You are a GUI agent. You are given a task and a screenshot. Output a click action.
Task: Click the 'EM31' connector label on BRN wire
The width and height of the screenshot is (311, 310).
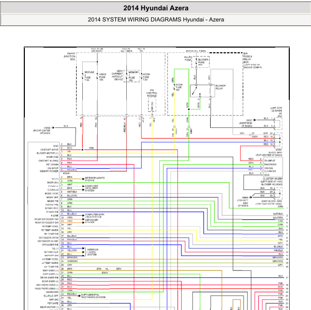click(105, 273)
